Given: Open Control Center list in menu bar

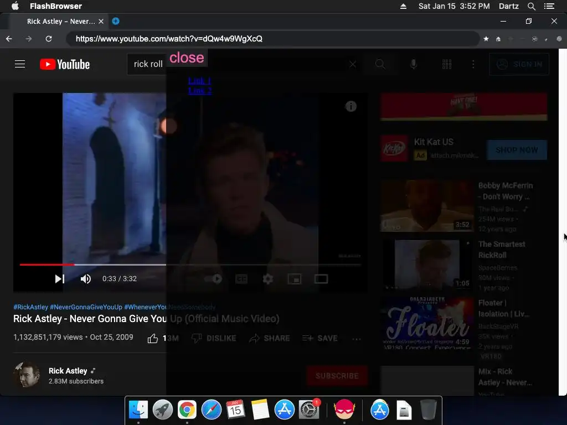Looking at the screenshot, I should tap(549, 6).
